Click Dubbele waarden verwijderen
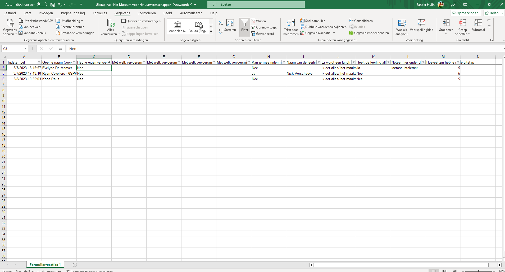 323,27
